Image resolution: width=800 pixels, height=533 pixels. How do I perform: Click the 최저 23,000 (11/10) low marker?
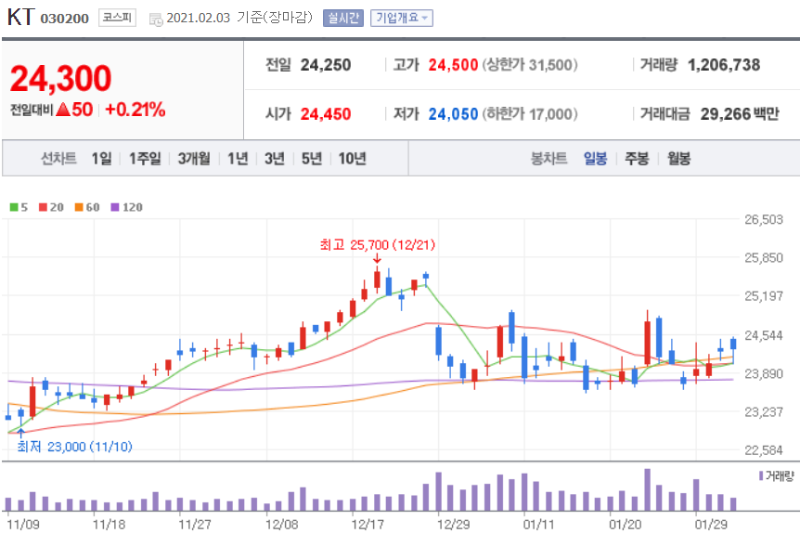[x=74, y=447]
